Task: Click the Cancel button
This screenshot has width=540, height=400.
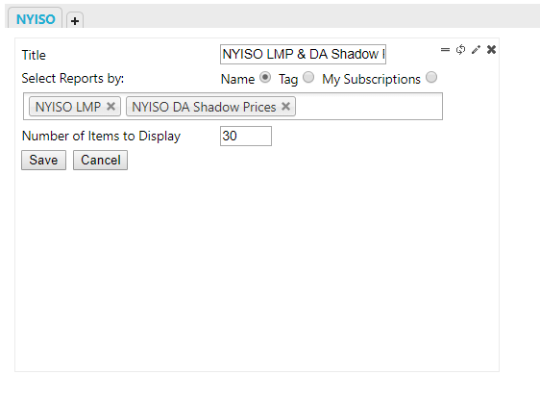Action: [x=100, y=161]
